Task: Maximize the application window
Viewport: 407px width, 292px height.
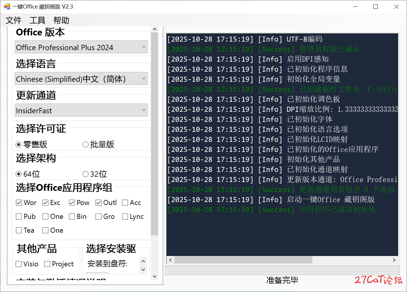Action: (x=375, y=6)
